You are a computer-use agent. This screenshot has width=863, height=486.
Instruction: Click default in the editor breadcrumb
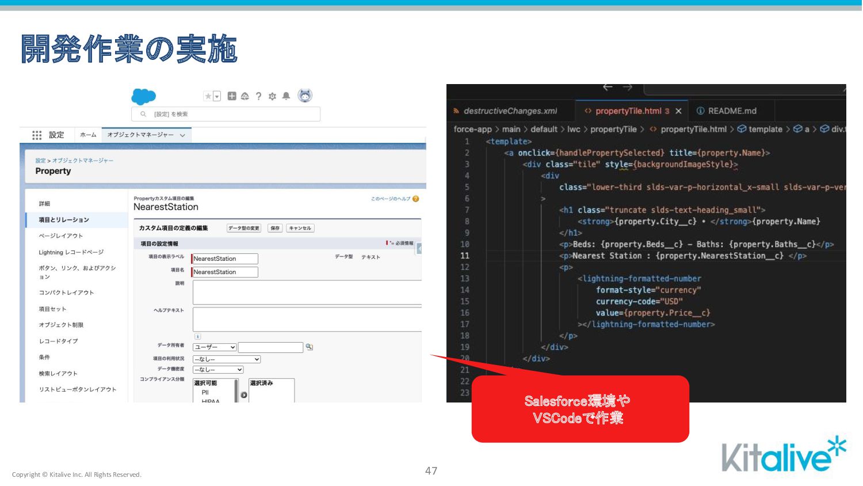544,130
